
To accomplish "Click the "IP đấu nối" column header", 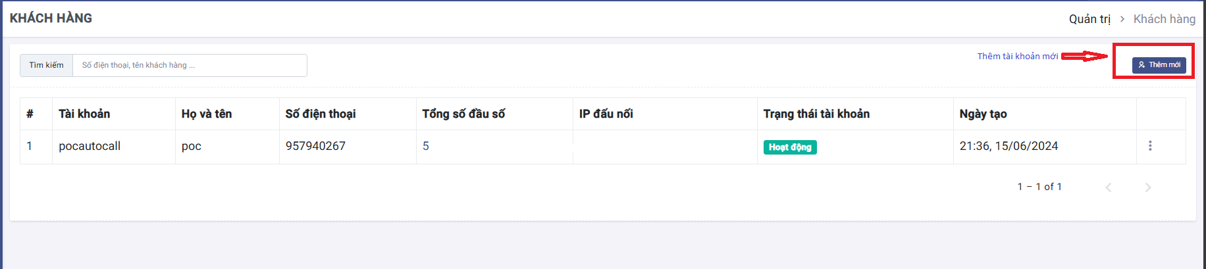I will click(x=606, y=114).
